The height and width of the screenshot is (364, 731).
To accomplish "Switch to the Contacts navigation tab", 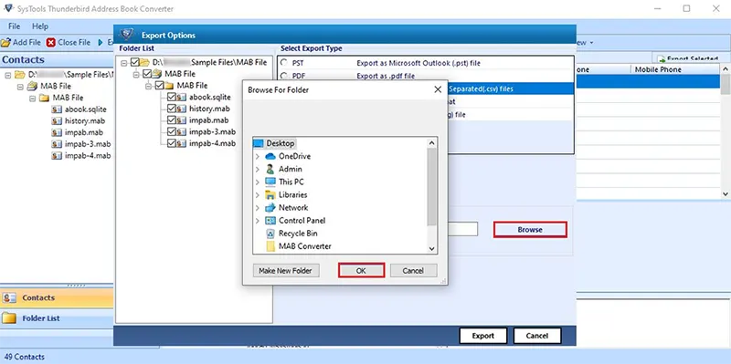I will tap(57, 298).
